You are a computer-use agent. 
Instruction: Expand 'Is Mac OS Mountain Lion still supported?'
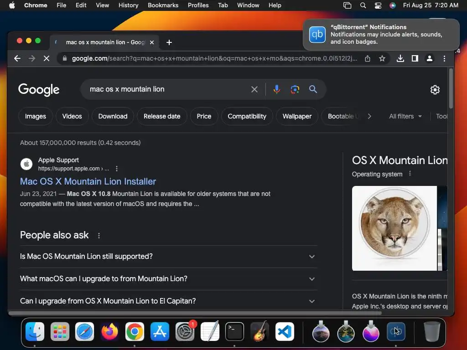pyautogui.click(x=169, y=257)
